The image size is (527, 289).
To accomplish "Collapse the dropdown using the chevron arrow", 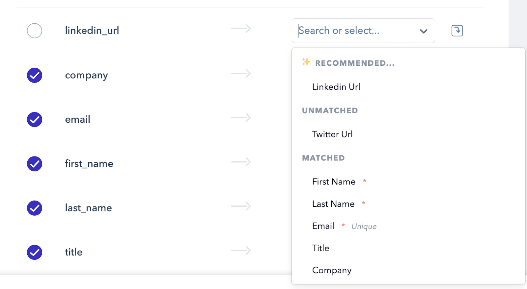I will (424, 31).
